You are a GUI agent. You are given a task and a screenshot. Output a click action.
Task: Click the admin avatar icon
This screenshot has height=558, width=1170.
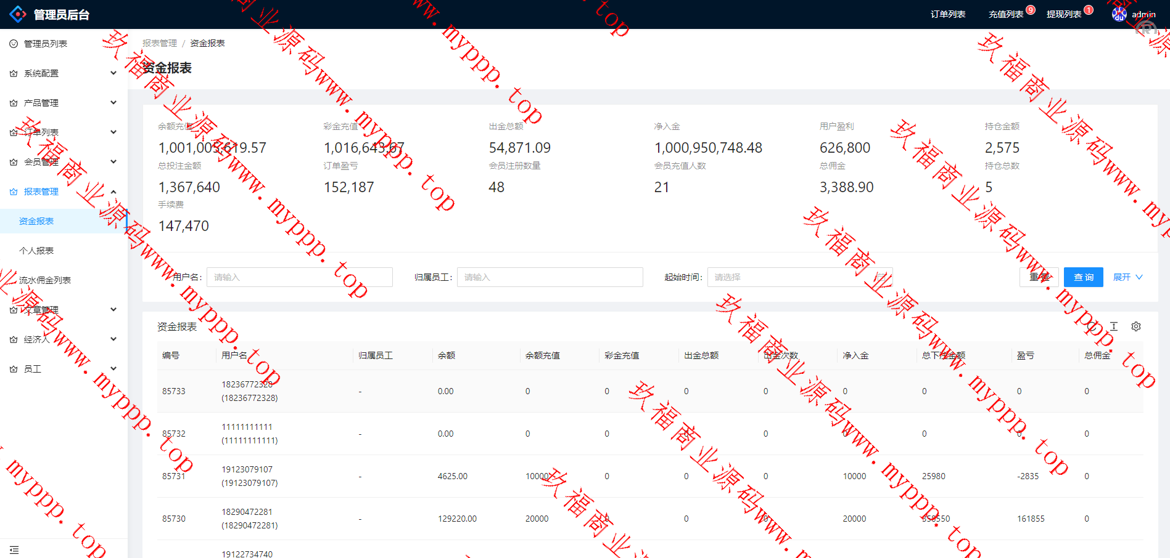1119,14
